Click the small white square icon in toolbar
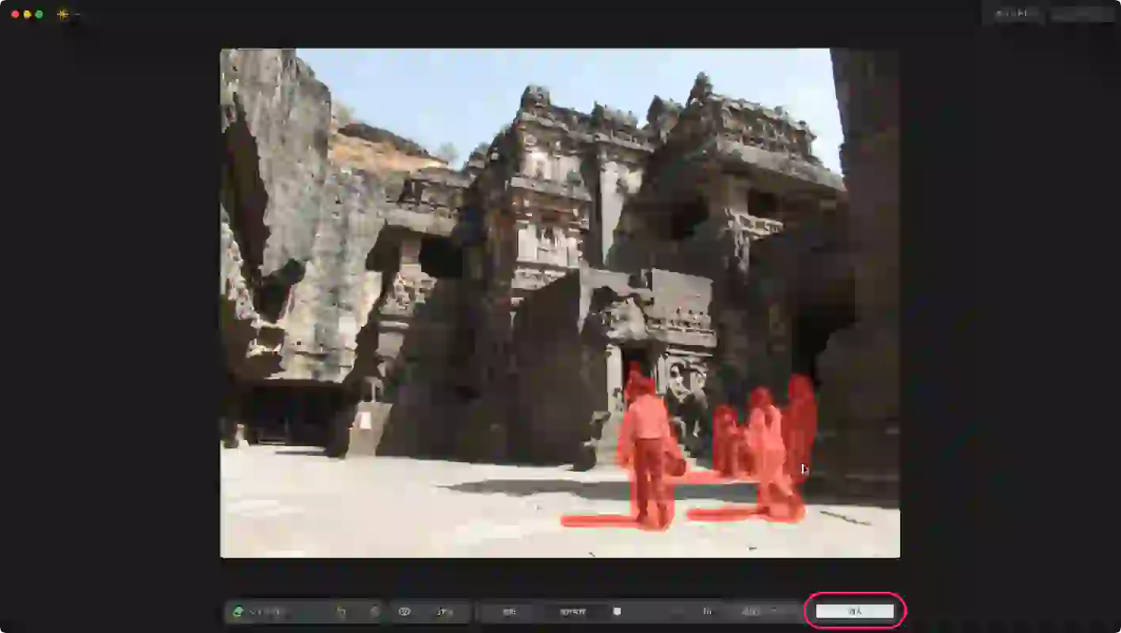Screen dimensions: 1121x633 617,612
